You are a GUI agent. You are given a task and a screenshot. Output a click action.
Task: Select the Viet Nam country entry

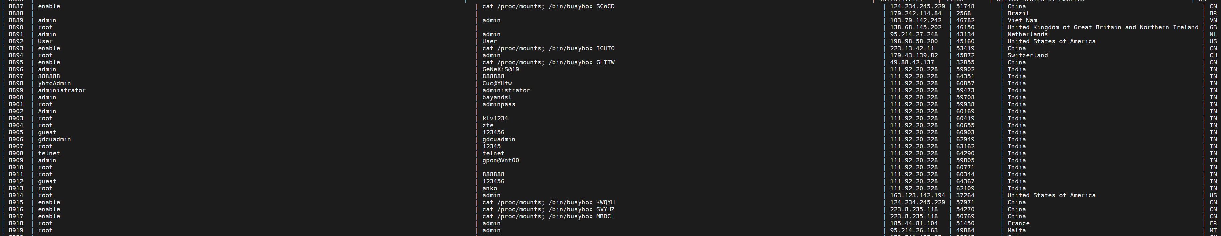click(x=1022, y=20)
